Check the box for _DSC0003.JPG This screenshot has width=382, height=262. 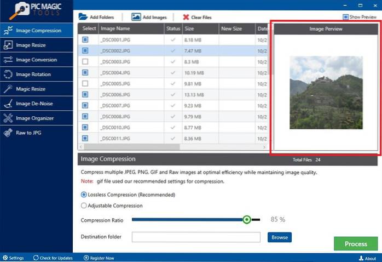pyautogui.click(x=85, y=61)
